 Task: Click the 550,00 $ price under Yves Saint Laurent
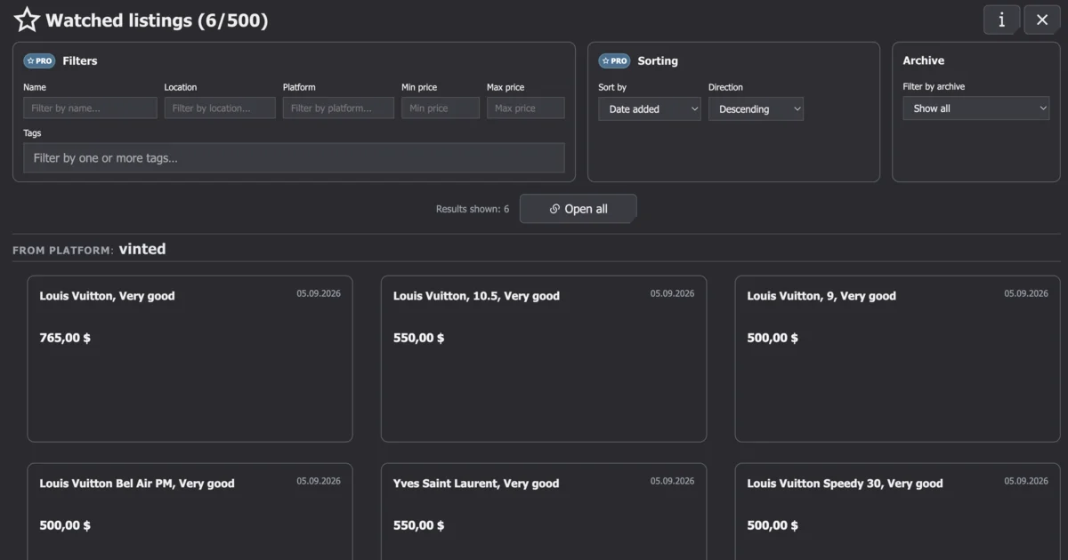coord(418,525)
